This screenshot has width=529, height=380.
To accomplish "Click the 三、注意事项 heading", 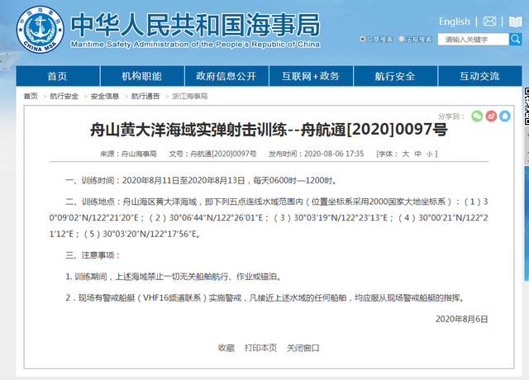I will coord(93,255).
